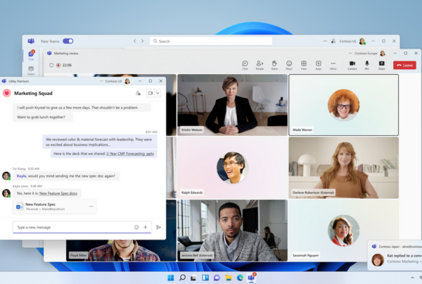The height and width of the screenshot is (284, 422).
Task: Mute or unmute the Mic
Action: point(367,65)
